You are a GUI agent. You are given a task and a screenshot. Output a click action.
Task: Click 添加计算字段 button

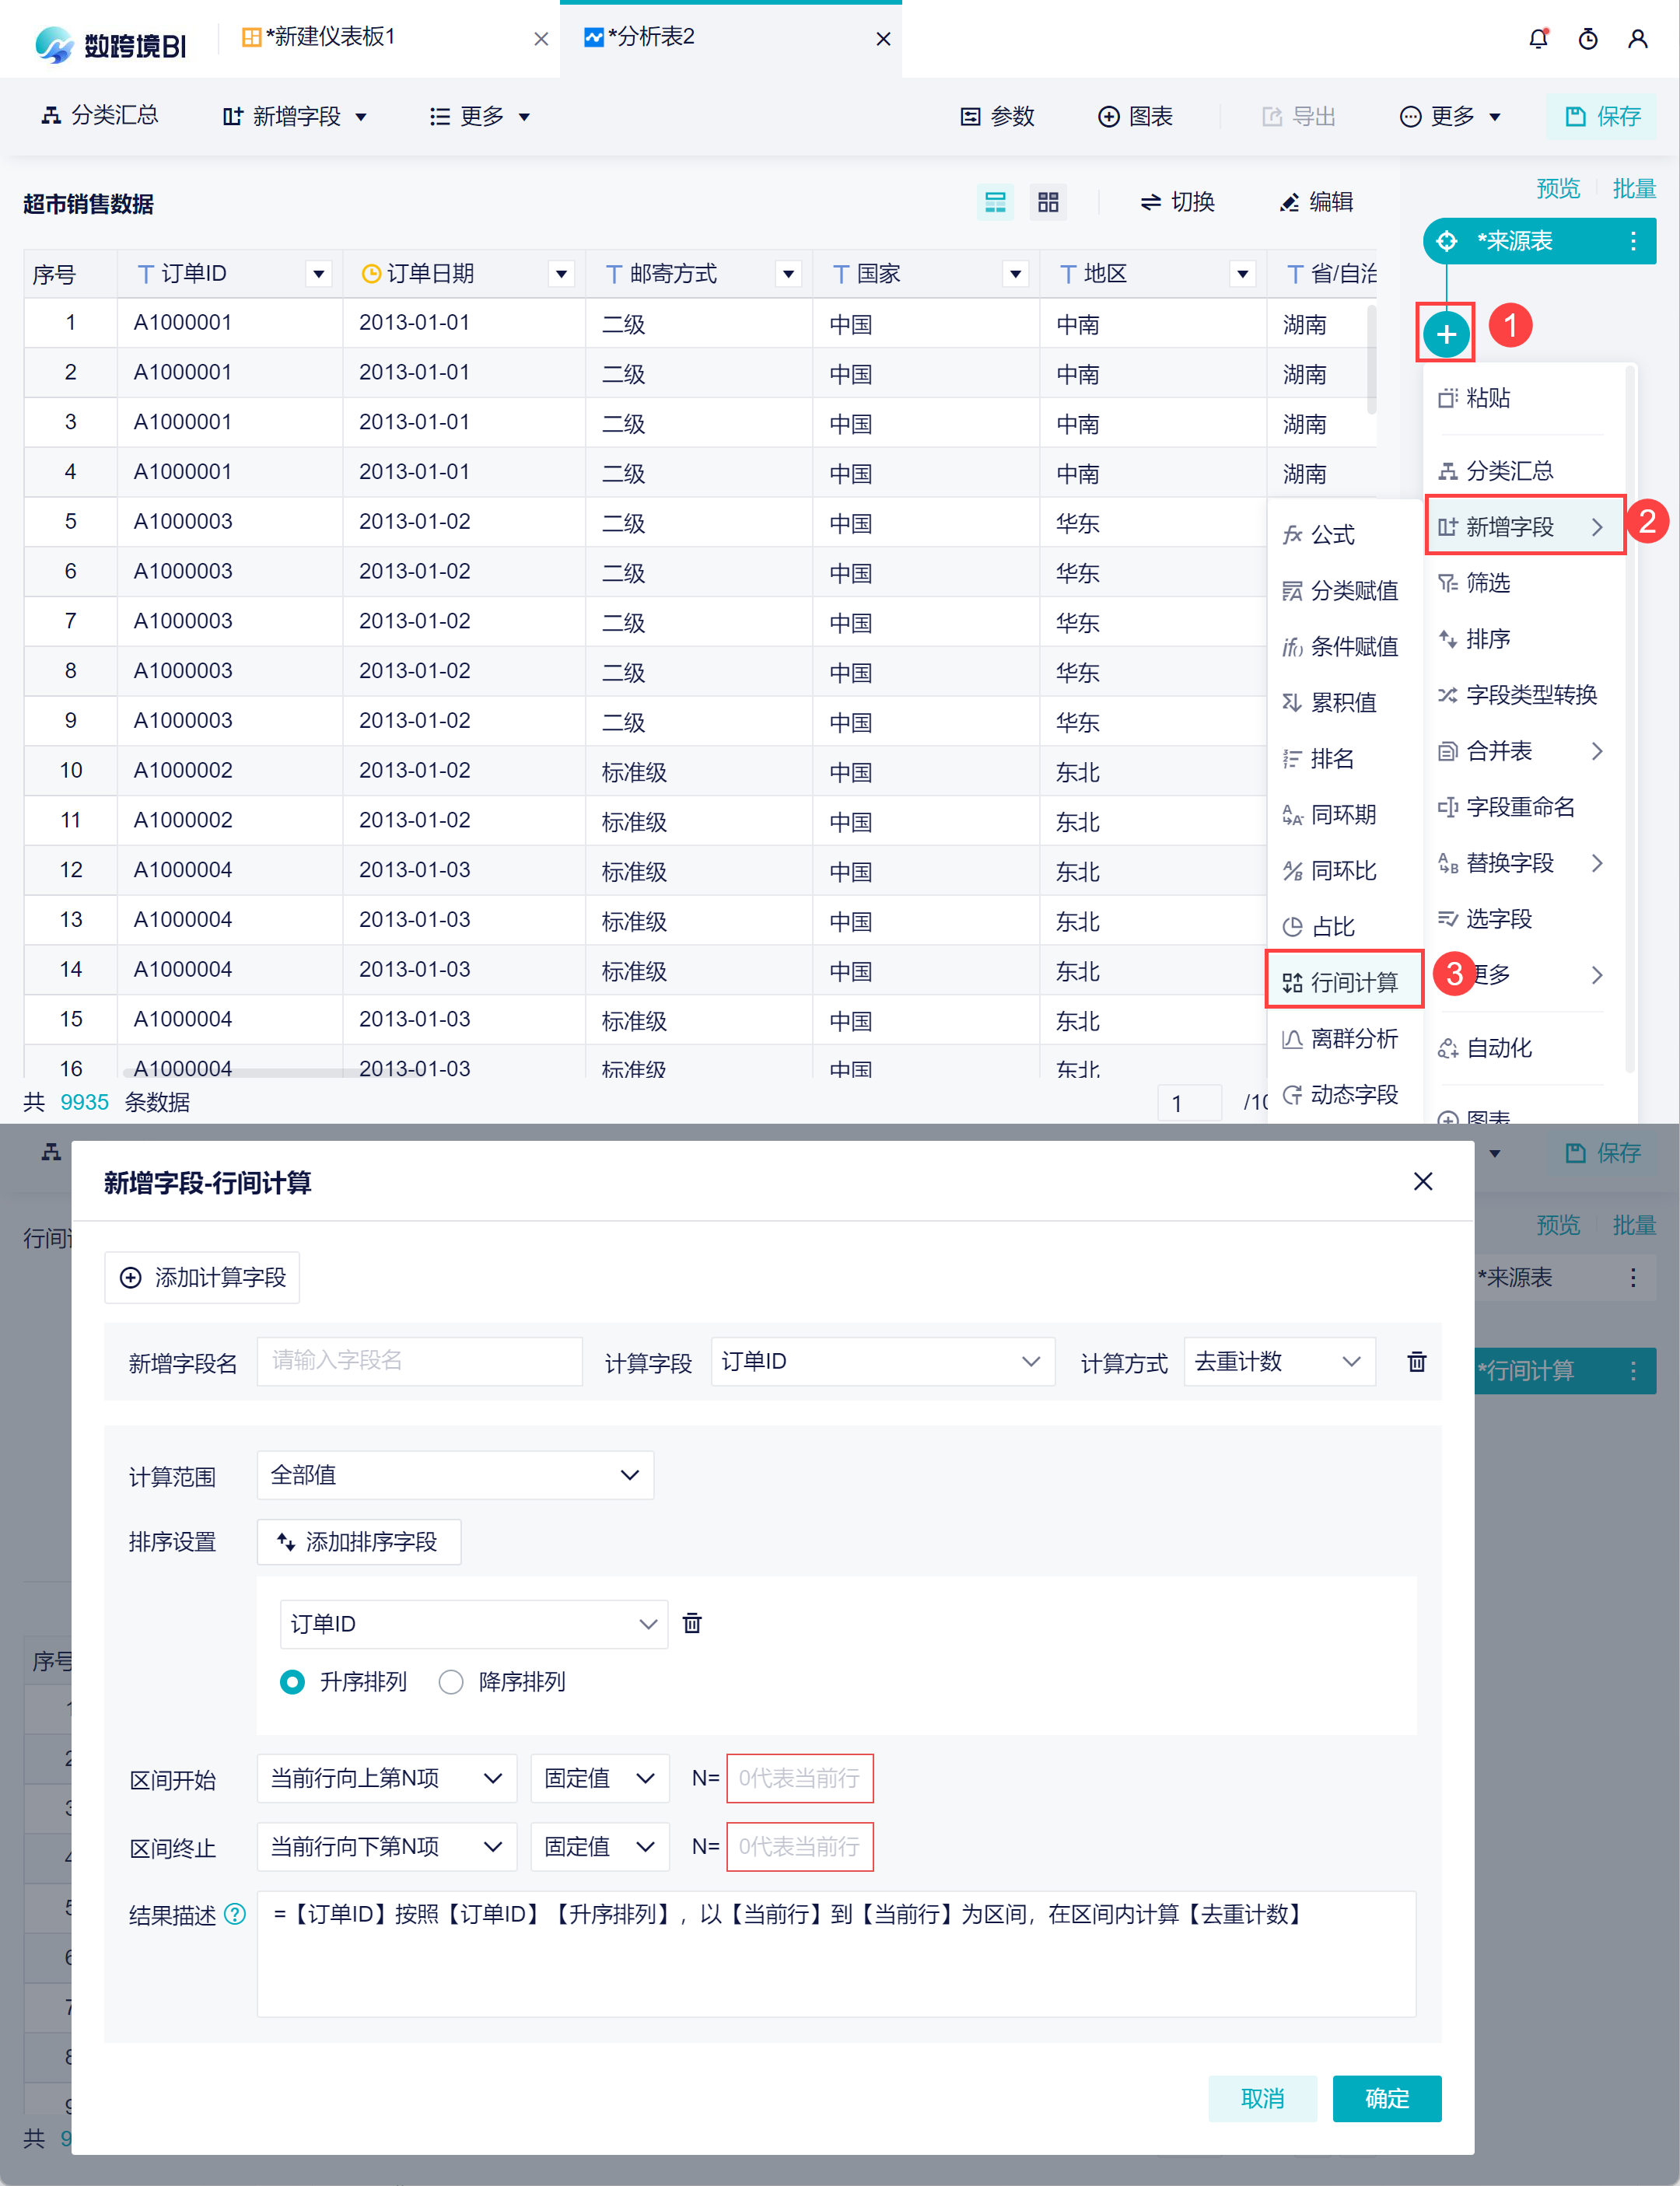click(x=202, y=1277)
